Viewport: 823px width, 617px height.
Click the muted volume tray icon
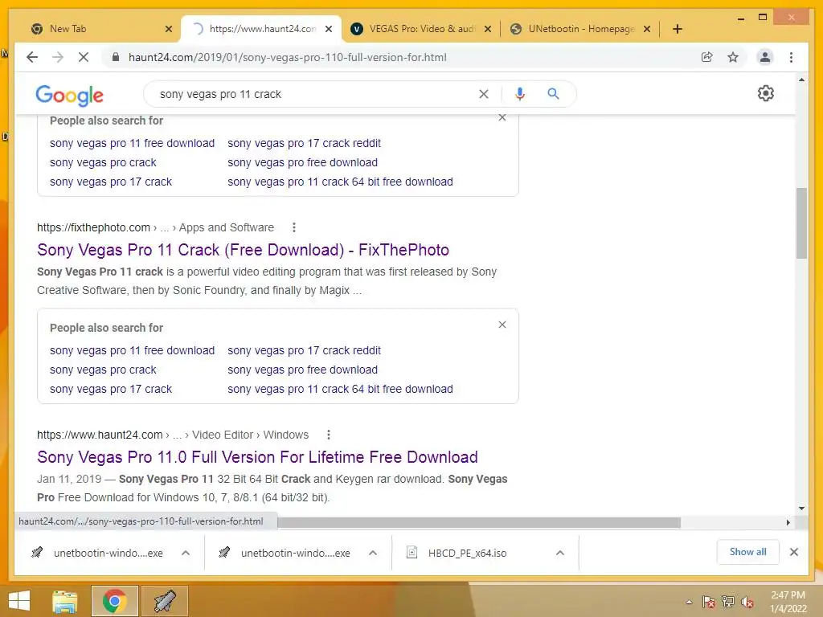(747, 602)
